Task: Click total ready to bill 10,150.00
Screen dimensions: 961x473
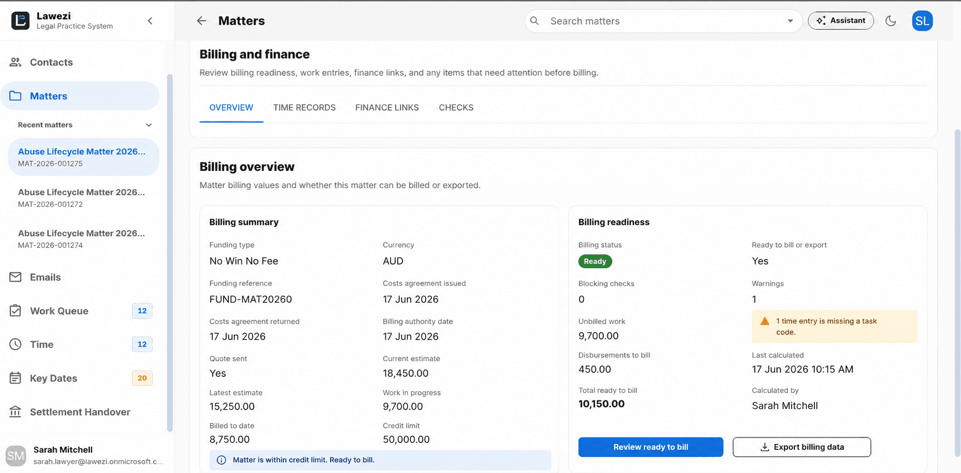Action: (601, 404)
